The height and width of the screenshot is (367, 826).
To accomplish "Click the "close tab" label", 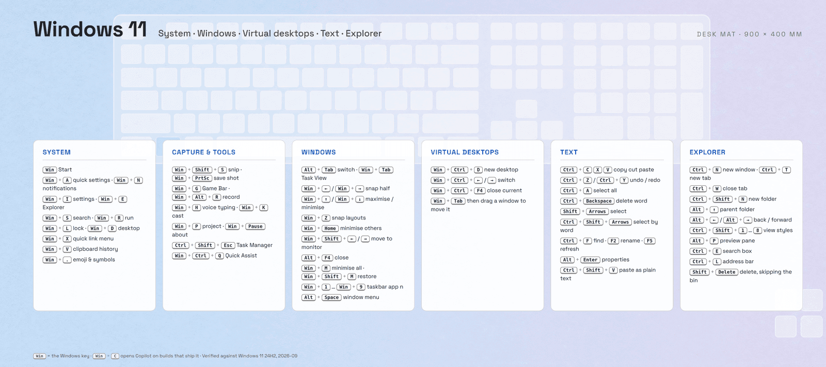I will coord(735,188).
